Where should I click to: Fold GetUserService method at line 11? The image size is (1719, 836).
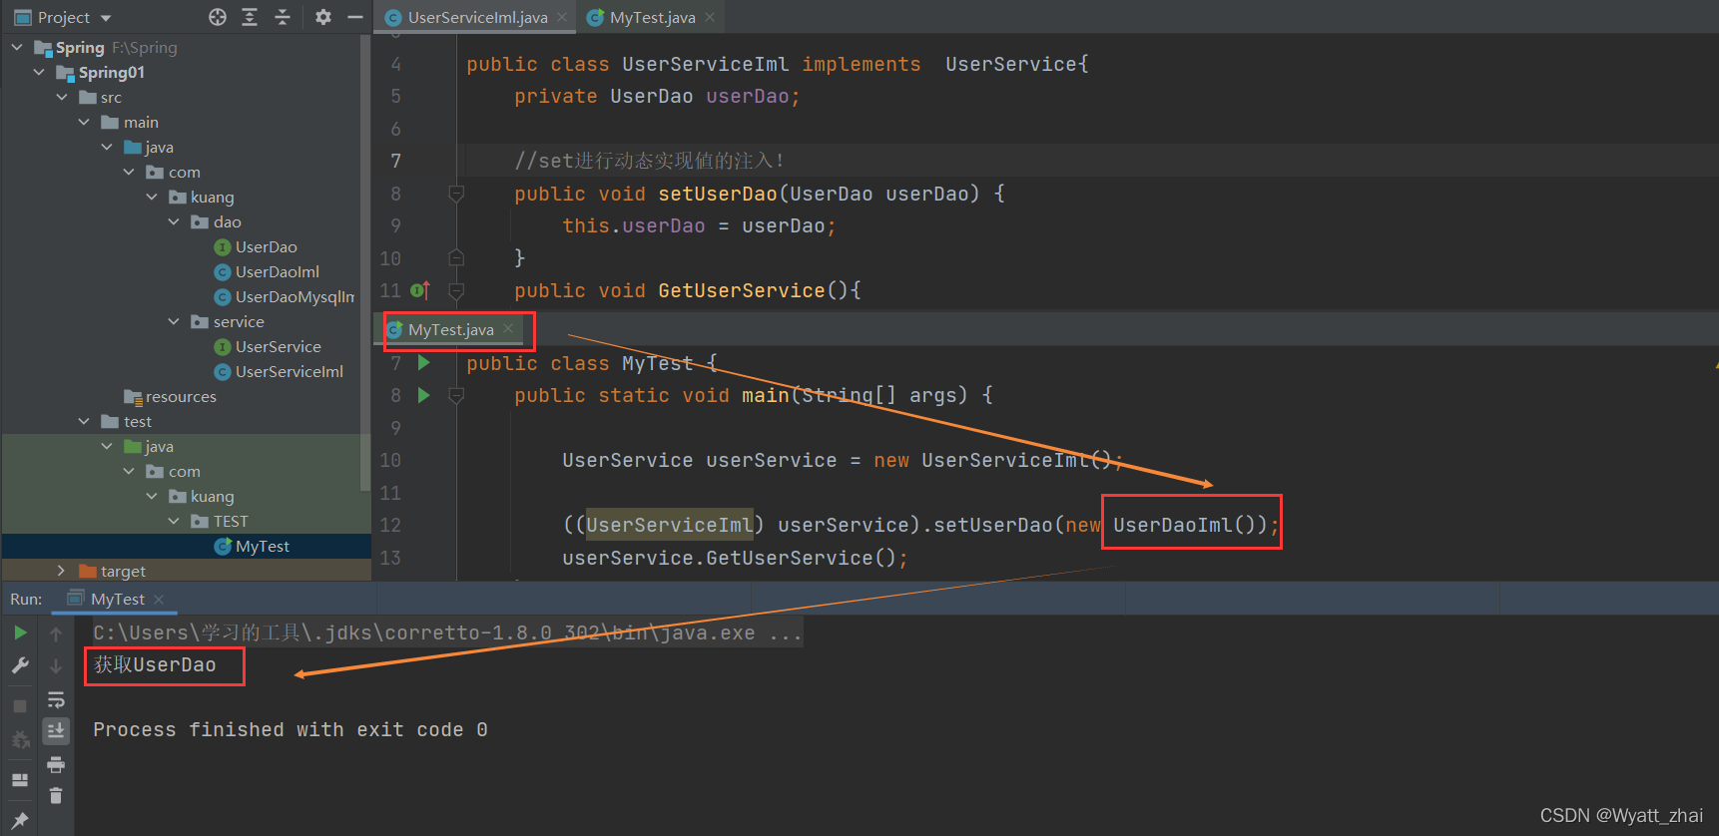coord(456,290)
